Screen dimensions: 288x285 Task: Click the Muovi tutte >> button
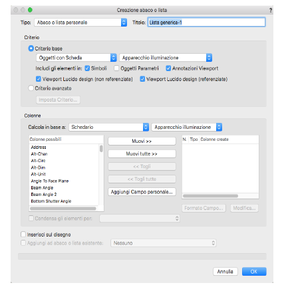tap(142, 153)
